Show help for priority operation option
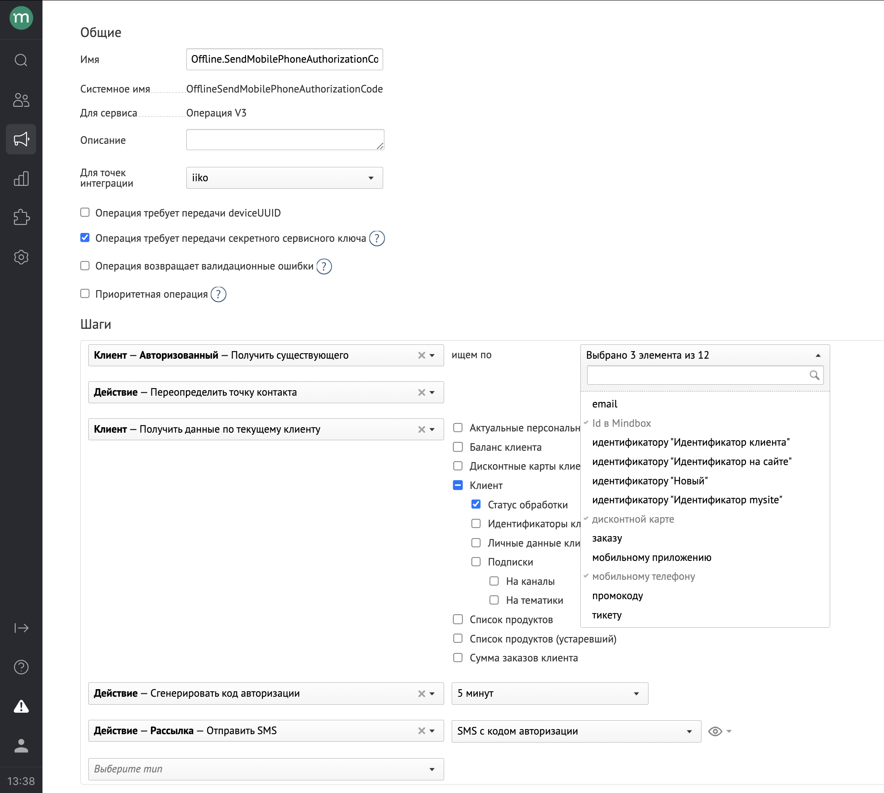 tap(218, 295)
